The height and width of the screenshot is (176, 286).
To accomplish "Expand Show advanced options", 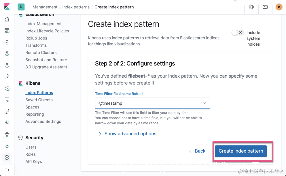I will point(130,134).
